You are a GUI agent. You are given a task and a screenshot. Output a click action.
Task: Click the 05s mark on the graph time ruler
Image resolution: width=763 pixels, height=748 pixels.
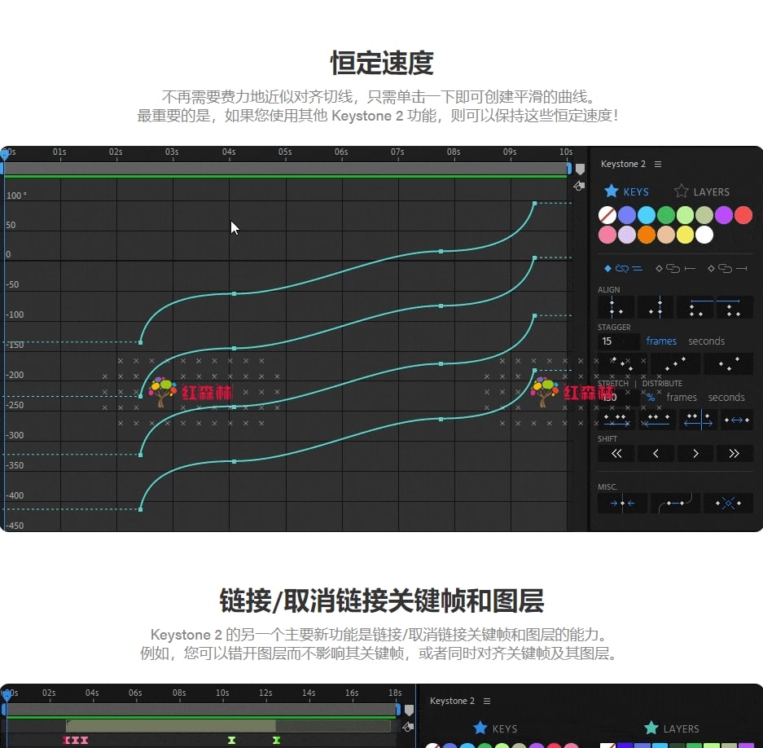pos(285,152)
